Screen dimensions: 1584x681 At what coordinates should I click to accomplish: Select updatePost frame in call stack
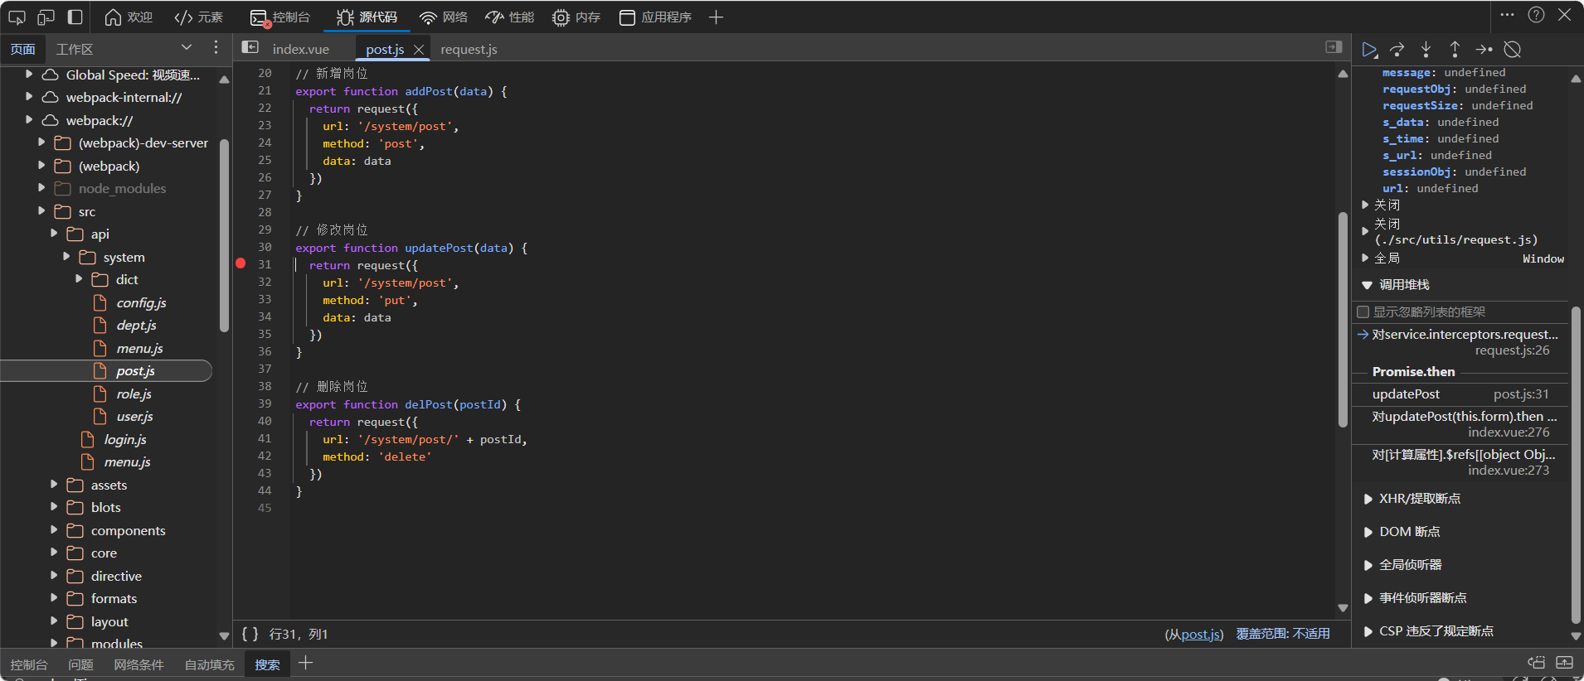[1460, 394]
